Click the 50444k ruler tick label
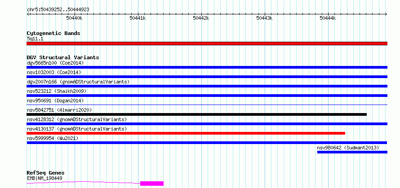 coord(328,18)
